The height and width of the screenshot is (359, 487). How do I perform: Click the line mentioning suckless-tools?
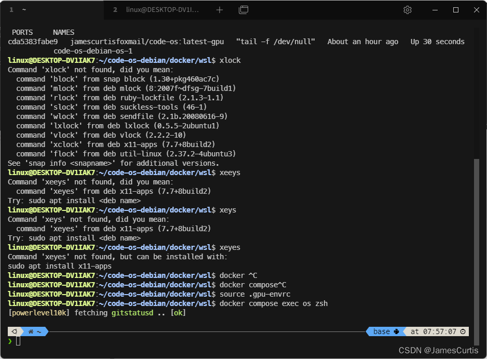(x=112, y=107)
